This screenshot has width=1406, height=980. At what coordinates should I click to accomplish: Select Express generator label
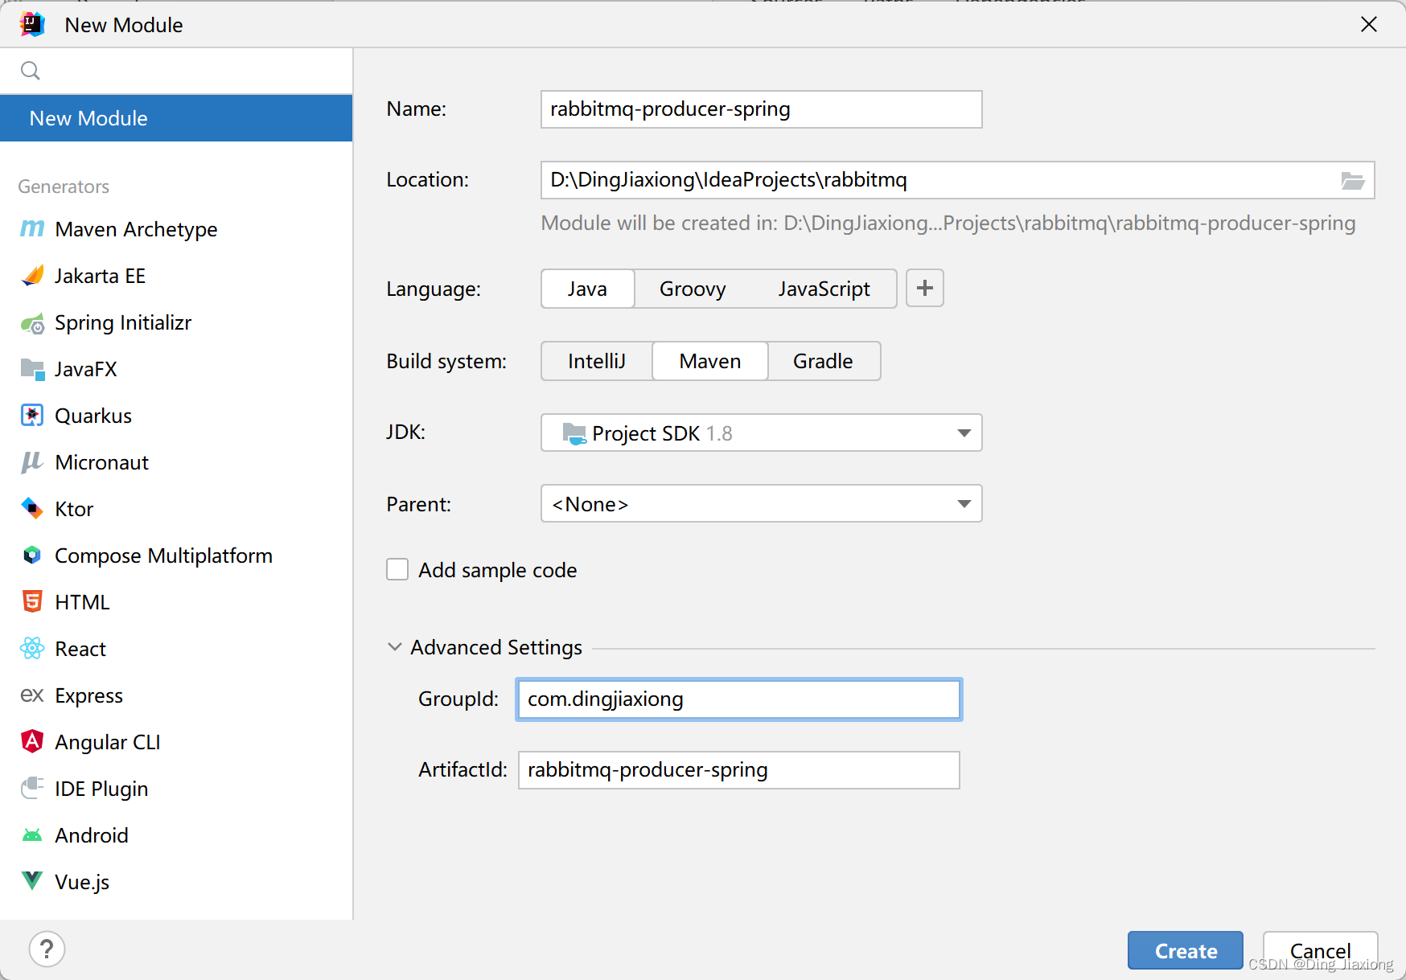(88, 695)
